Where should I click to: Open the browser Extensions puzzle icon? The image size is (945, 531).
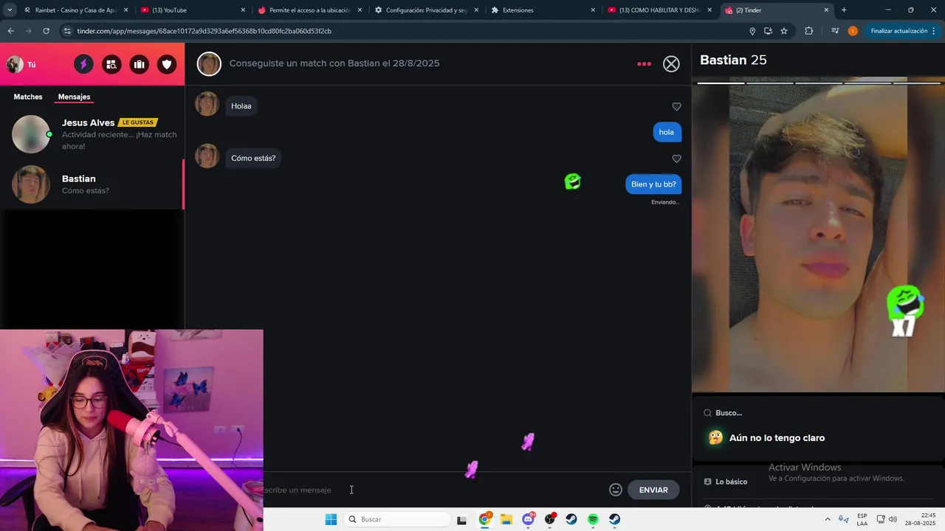809,31
